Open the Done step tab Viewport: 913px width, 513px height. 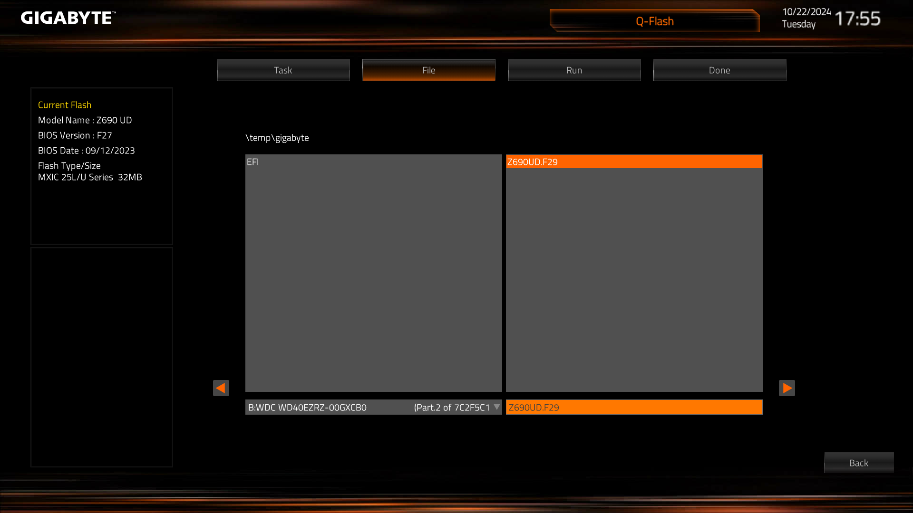(x=719, y=70)
